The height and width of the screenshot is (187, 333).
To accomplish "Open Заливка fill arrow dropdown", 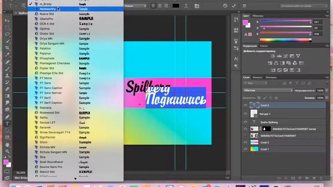I will pyautogui.click(x=327, y=98).
